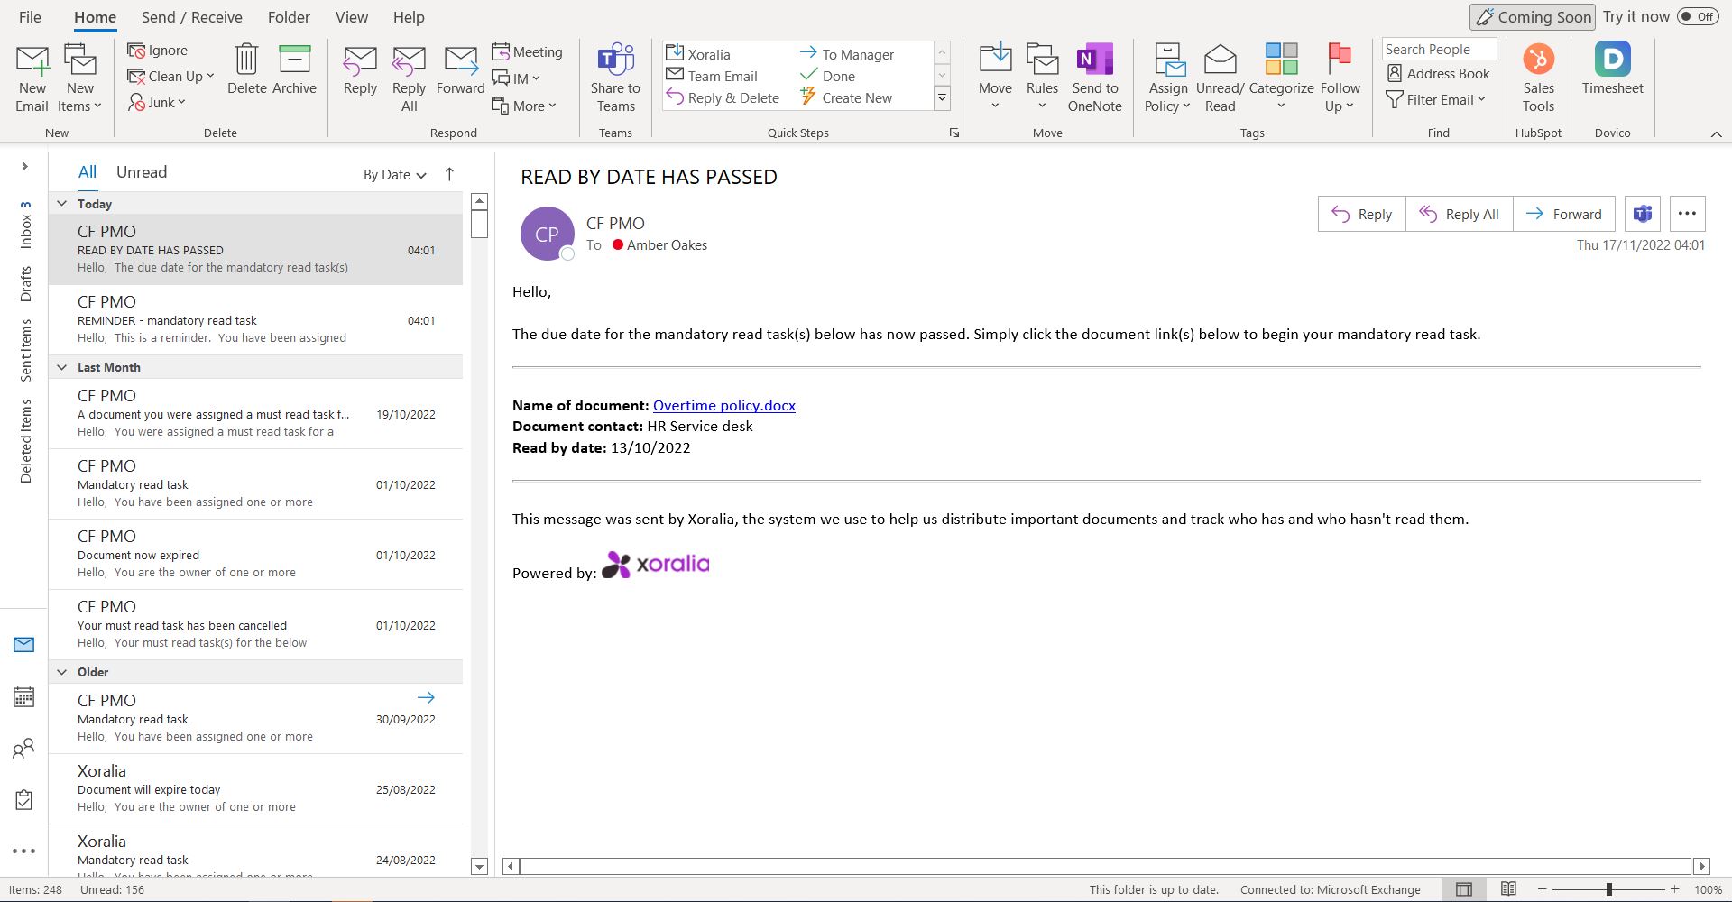Image resolution: width=1732 pixels, height=902 pixels.
Task: Create New quick step
Action: pos(846,98)
